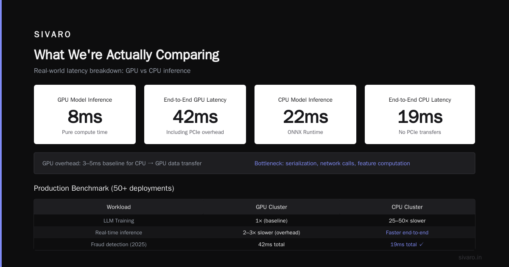The image size is (509, 267).
Task: Click the "ONNX Runtime" caption
Action: [x=305, y=132]
